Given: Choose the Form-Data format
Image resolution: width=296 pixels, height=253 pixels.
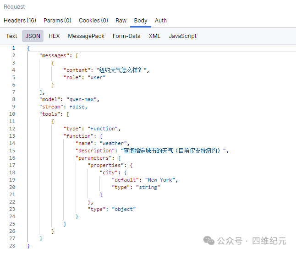Looking at the screenshot, I should click(x=126, y=36).
